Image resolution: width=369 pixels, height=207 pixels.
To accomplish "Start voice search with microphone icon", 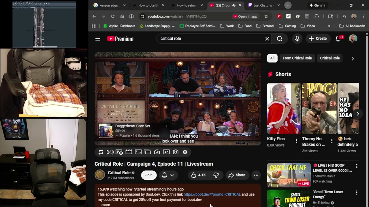I will (x=297, y=39).
